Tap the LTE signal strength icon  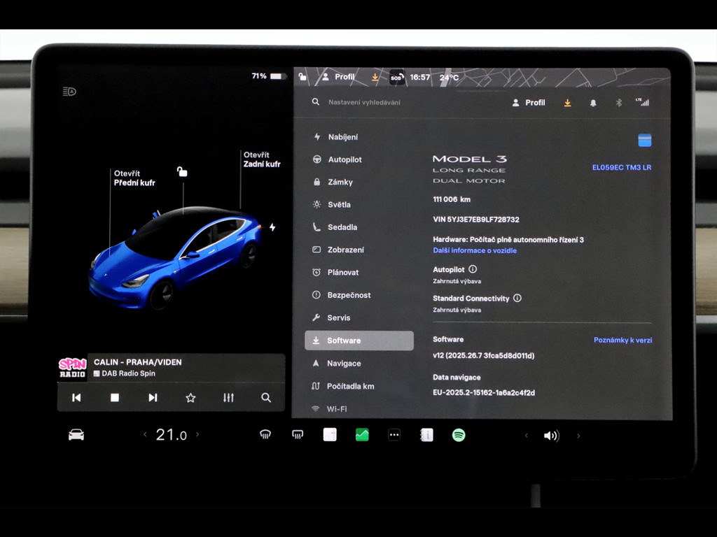643,102
